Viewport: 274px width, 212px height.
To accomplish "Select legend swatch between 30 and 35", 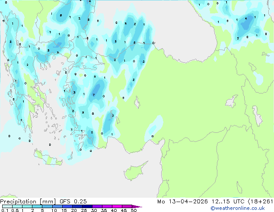I will point(97,206).
